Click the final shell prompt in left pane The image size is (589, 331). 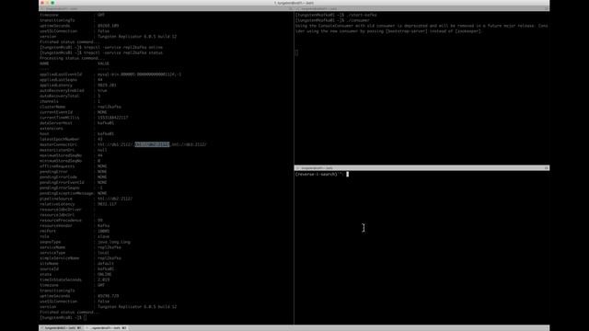(x=64, y=317)
